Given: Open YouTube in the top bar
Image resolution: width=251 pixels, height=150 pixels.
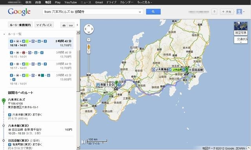Looking at the screenshot, I should pyautogui.click(x=71, y=2).
